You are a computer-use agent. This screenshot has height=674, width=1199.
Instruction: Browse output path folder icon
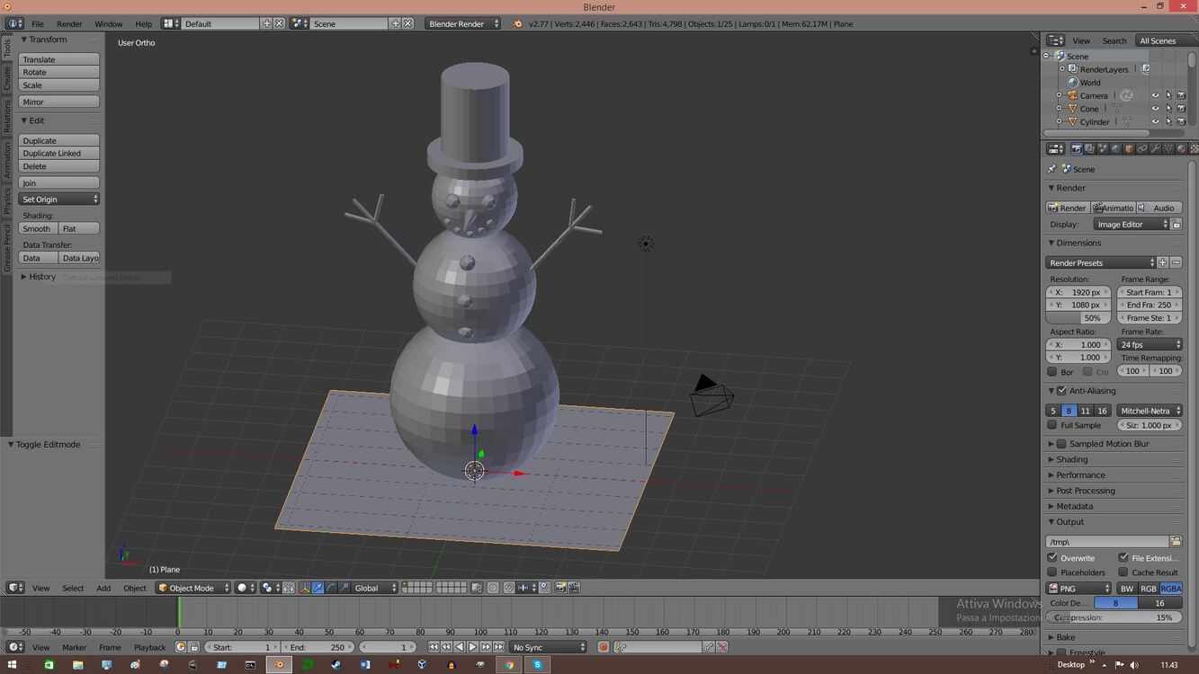tap(1176, 542)
